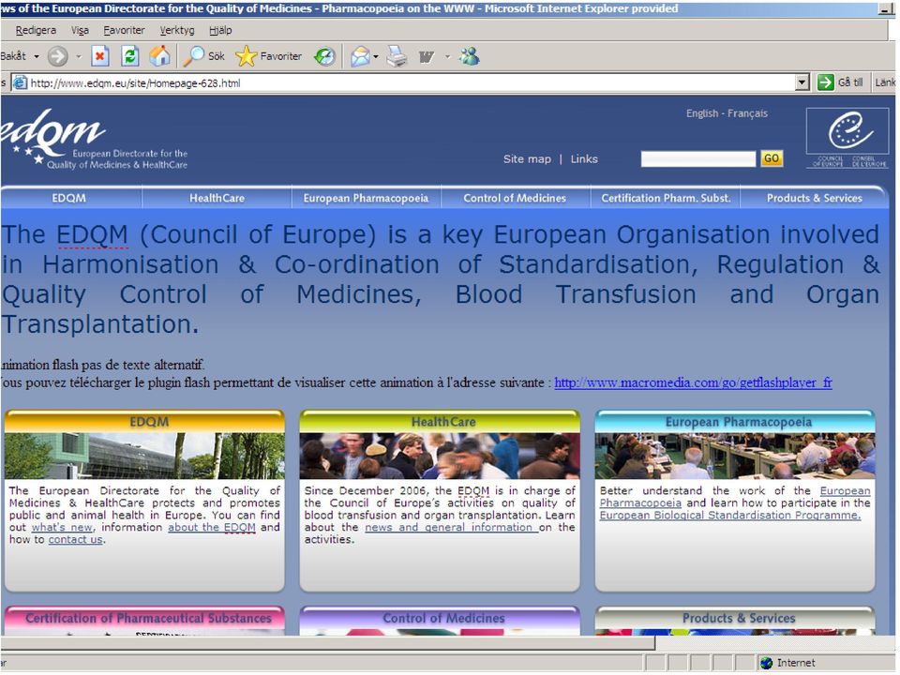Click the Links link in header

(584, 159)
